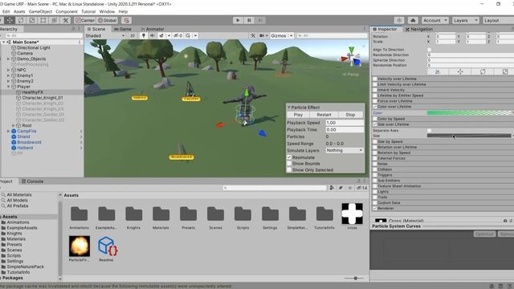The height and width of the screenshot is (289, 514).
Task: Toggle Scene lighting bulb icon
Action: click(143, 35)
